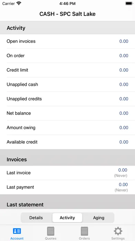Open the Account tab icon

tap(17, 231)
